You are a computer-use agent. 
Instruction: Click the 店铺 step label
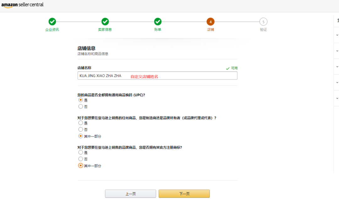point(211,30)
